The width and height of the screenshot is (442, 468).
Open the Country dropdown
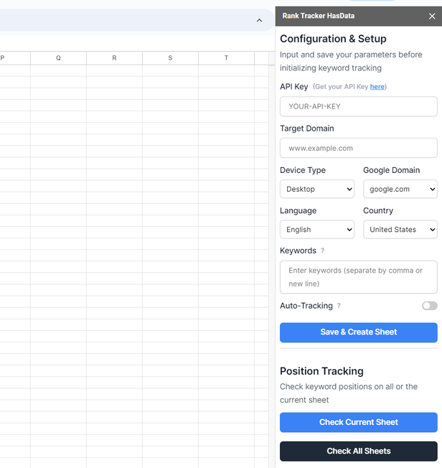(x=400, y=230)
